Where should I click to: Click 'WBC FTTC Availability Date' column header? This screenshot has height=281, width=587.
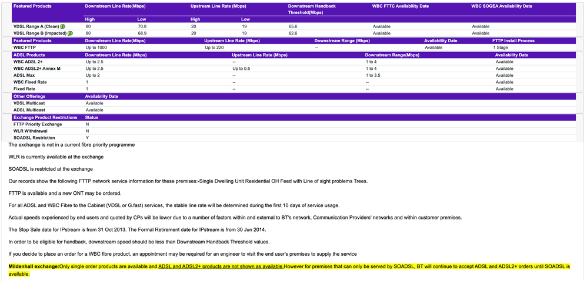click(x=401, y=6)
